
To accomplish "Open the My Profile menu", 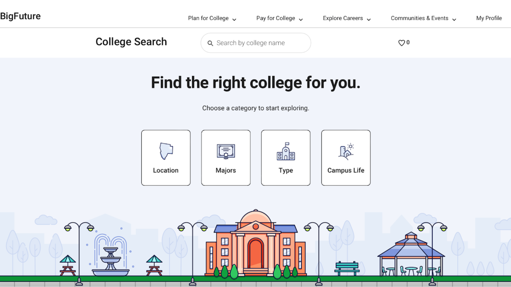I will (489, 18).
